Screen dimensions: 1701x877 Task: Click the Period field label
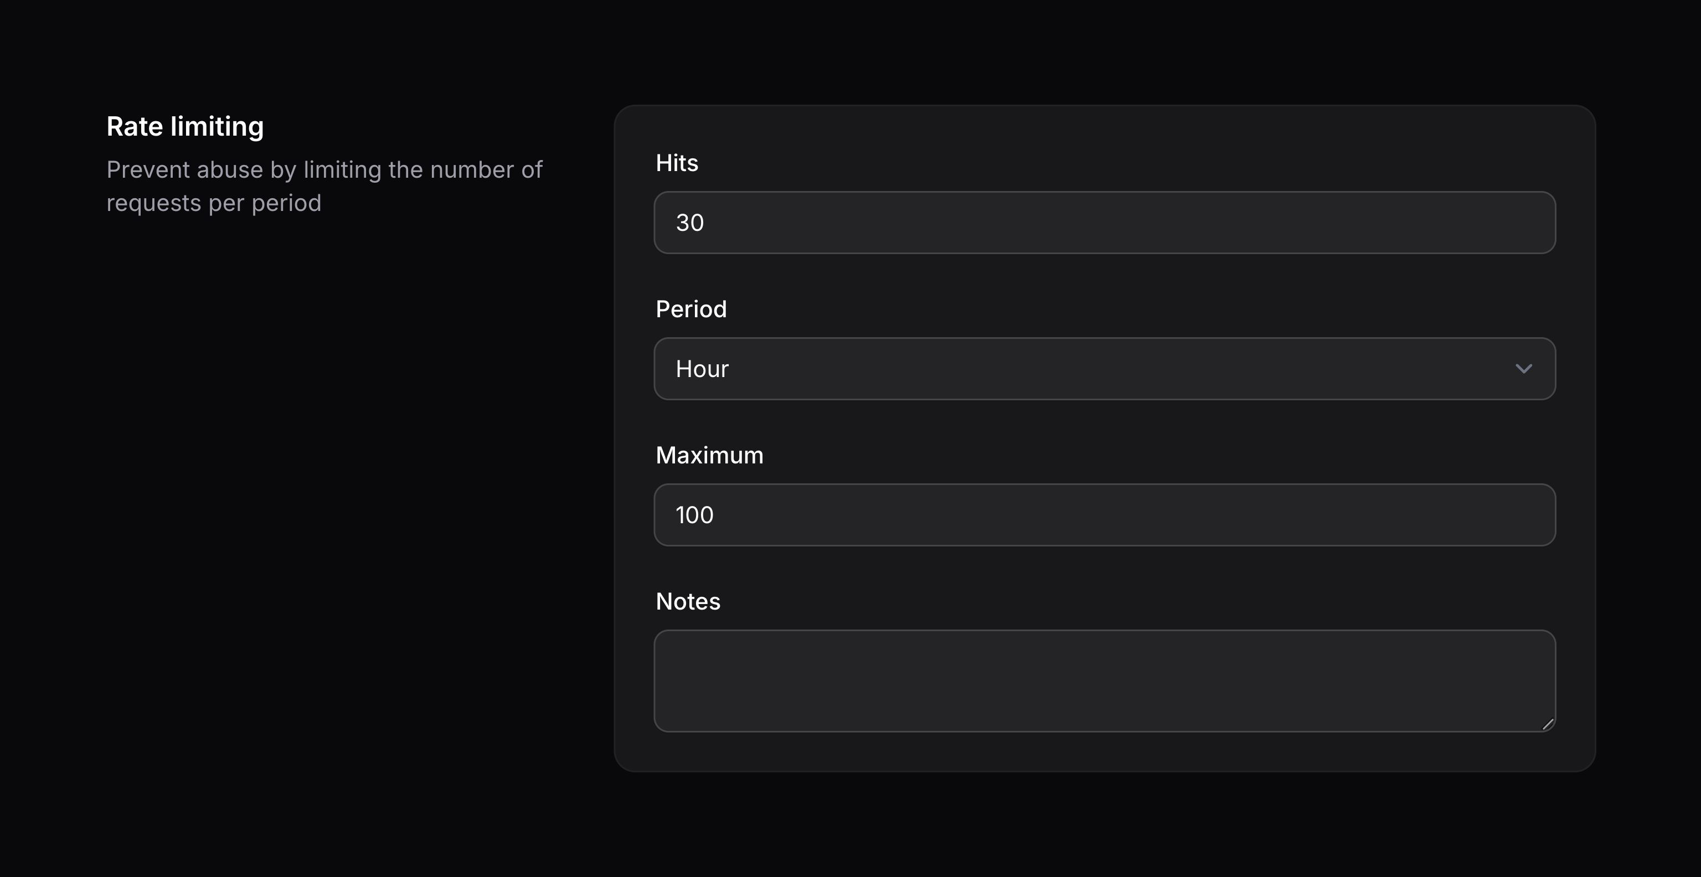tap(690, 309)
